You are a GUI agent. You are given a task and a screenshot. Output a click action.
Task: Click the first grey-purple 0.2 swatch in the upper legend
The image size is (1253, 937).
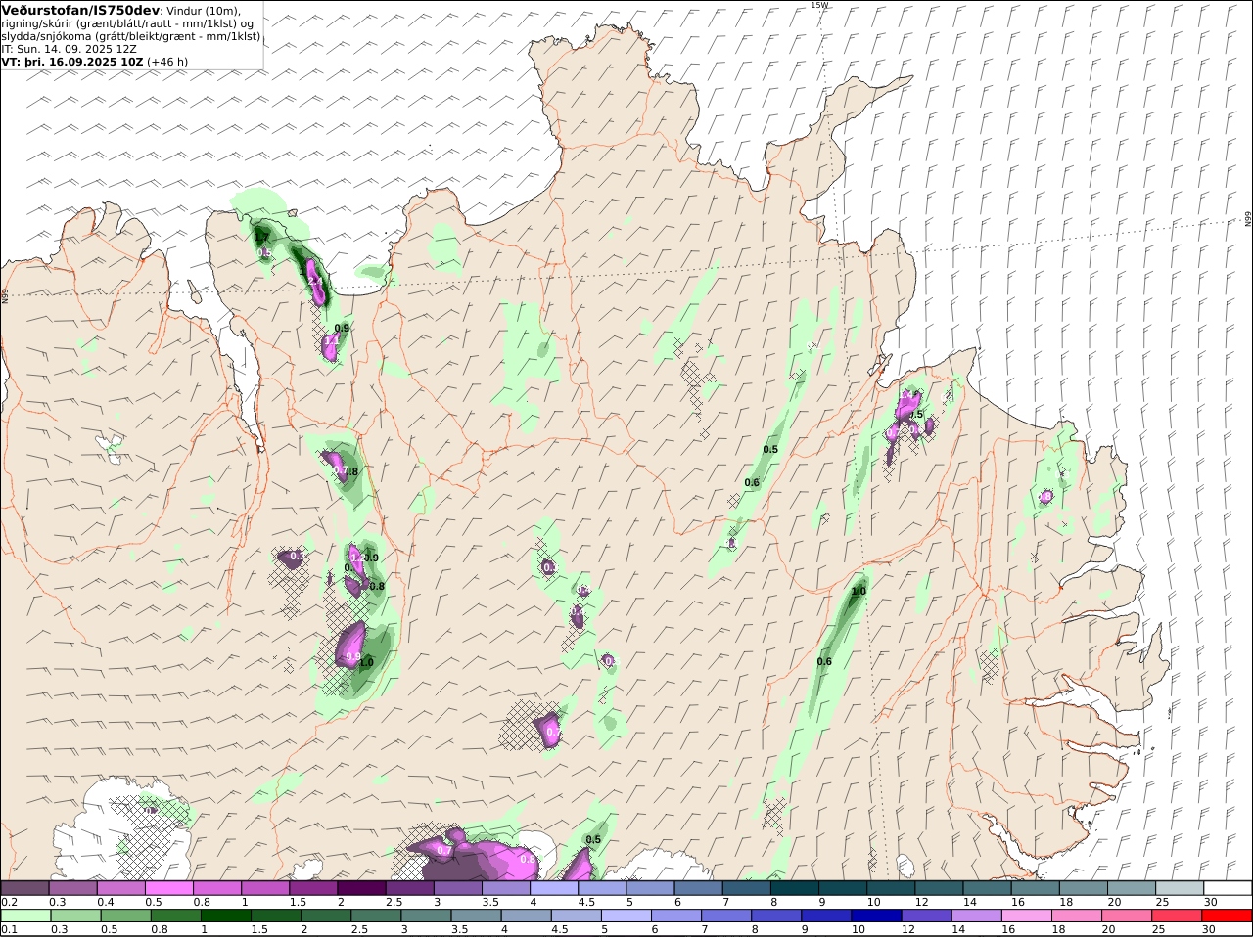pyautogui.click(x=24, y=888)
